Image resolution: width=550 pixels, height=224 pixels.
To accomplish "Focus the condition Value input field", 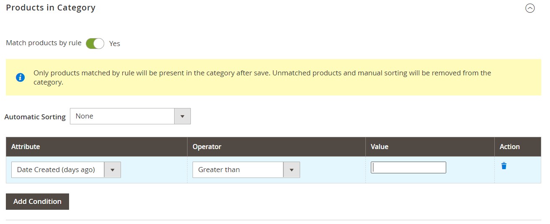I will 409,167.
